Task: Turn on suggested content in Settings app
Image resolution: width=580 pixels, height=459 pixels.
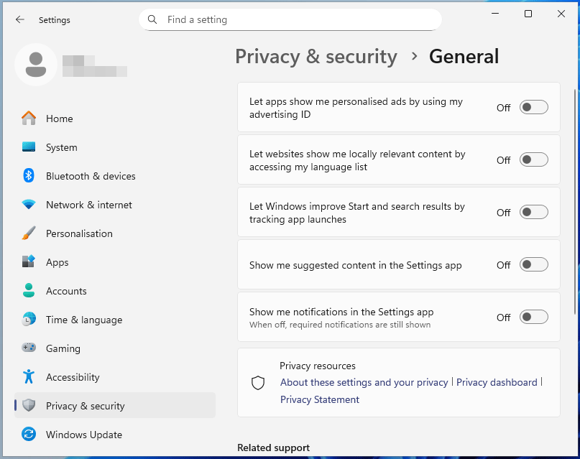Action: click(533, 264)
